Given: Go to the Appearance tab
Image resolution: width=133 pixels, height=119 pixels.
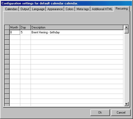Looking at the screenshot, I should 55,9.
